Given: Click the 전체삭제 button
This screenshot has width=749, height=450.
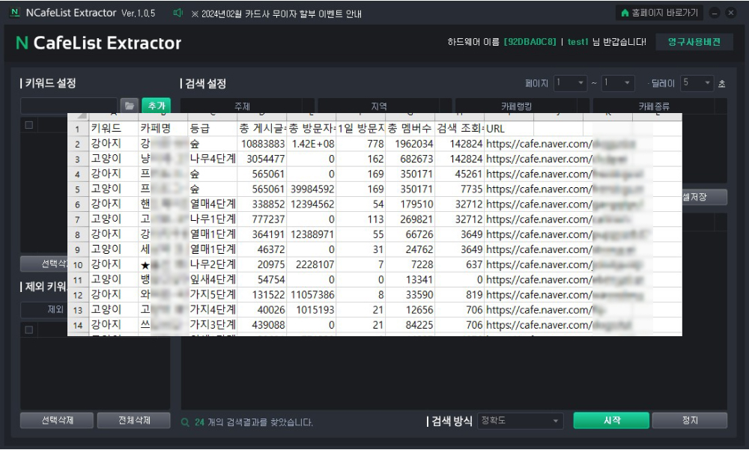Looking at the screenshot, I should (x=134, y=420).
